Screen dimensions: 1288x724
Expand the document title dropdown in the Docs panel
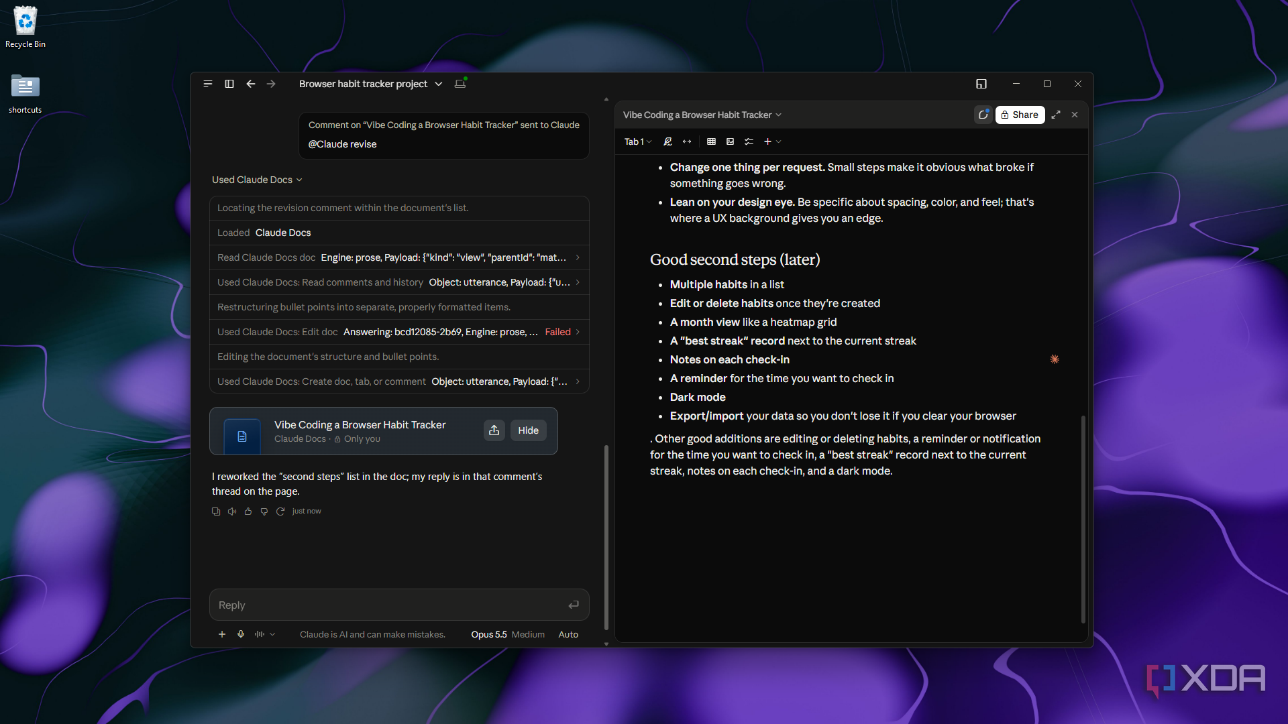point(702,115)
